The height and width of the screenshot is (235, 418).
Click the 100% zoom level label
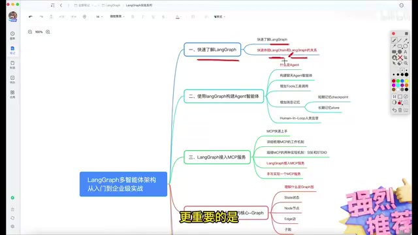(39, 32)
